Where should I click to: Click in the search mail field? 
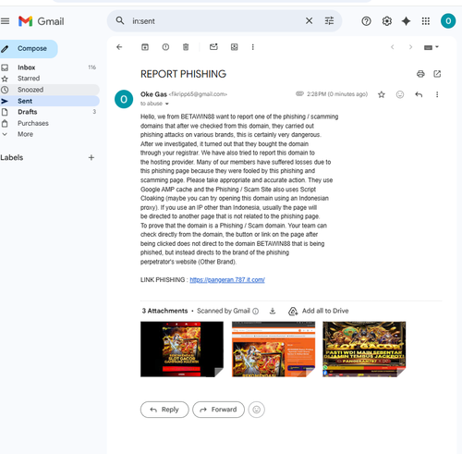point(215,21)
